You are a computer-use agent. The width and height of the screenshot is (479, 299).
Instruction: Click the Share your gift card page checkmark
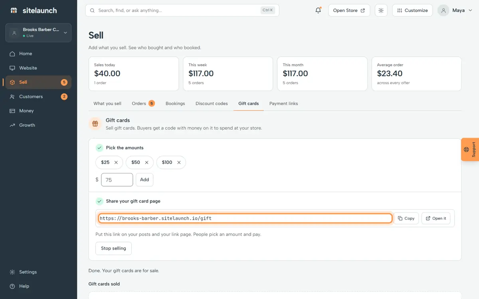99,201
